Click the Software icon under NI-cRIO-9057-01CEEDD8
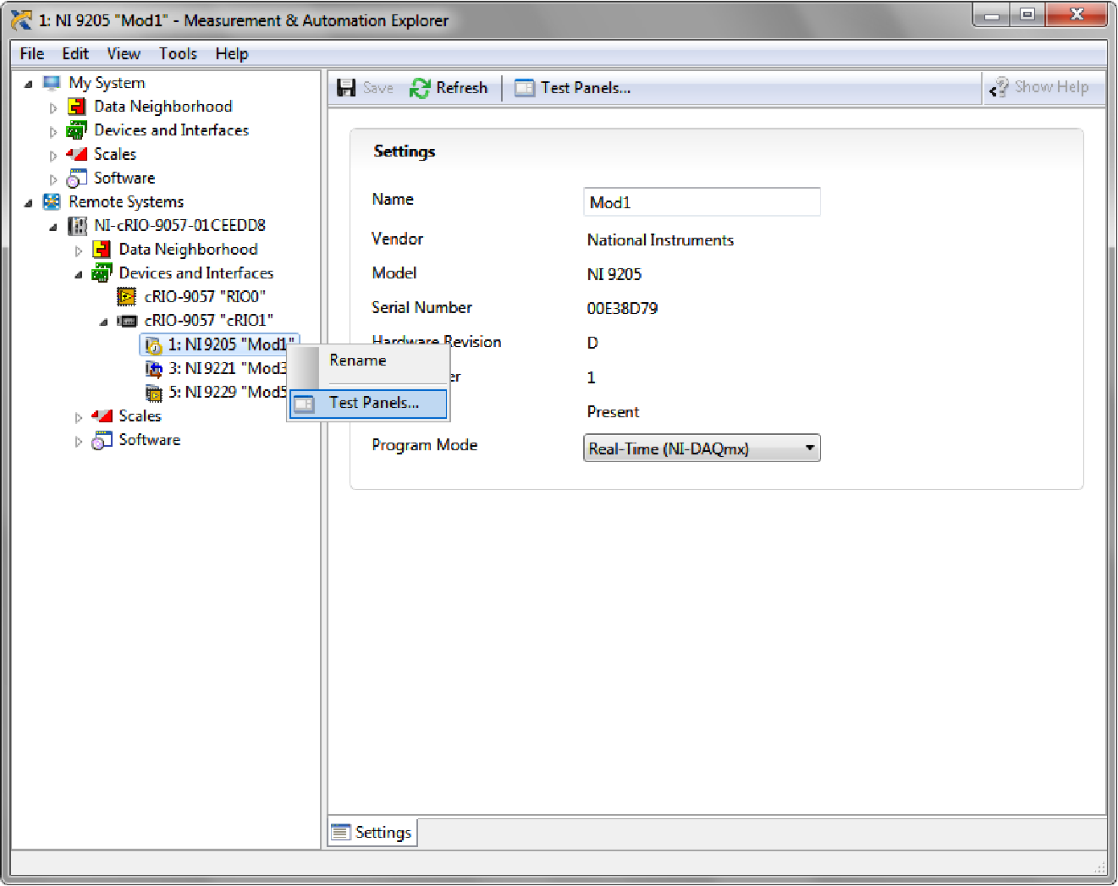 [102, 440]
